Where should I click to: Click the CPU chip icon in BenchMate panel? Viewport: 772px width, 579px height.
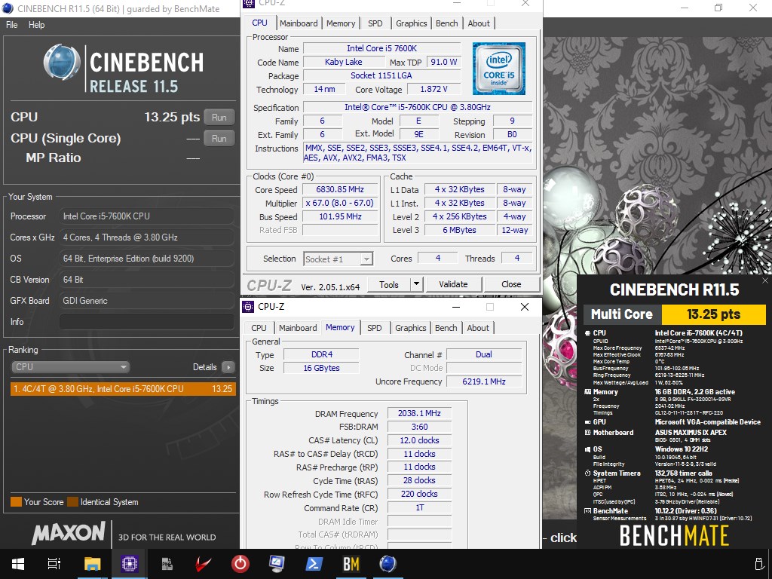pos(587,333)
